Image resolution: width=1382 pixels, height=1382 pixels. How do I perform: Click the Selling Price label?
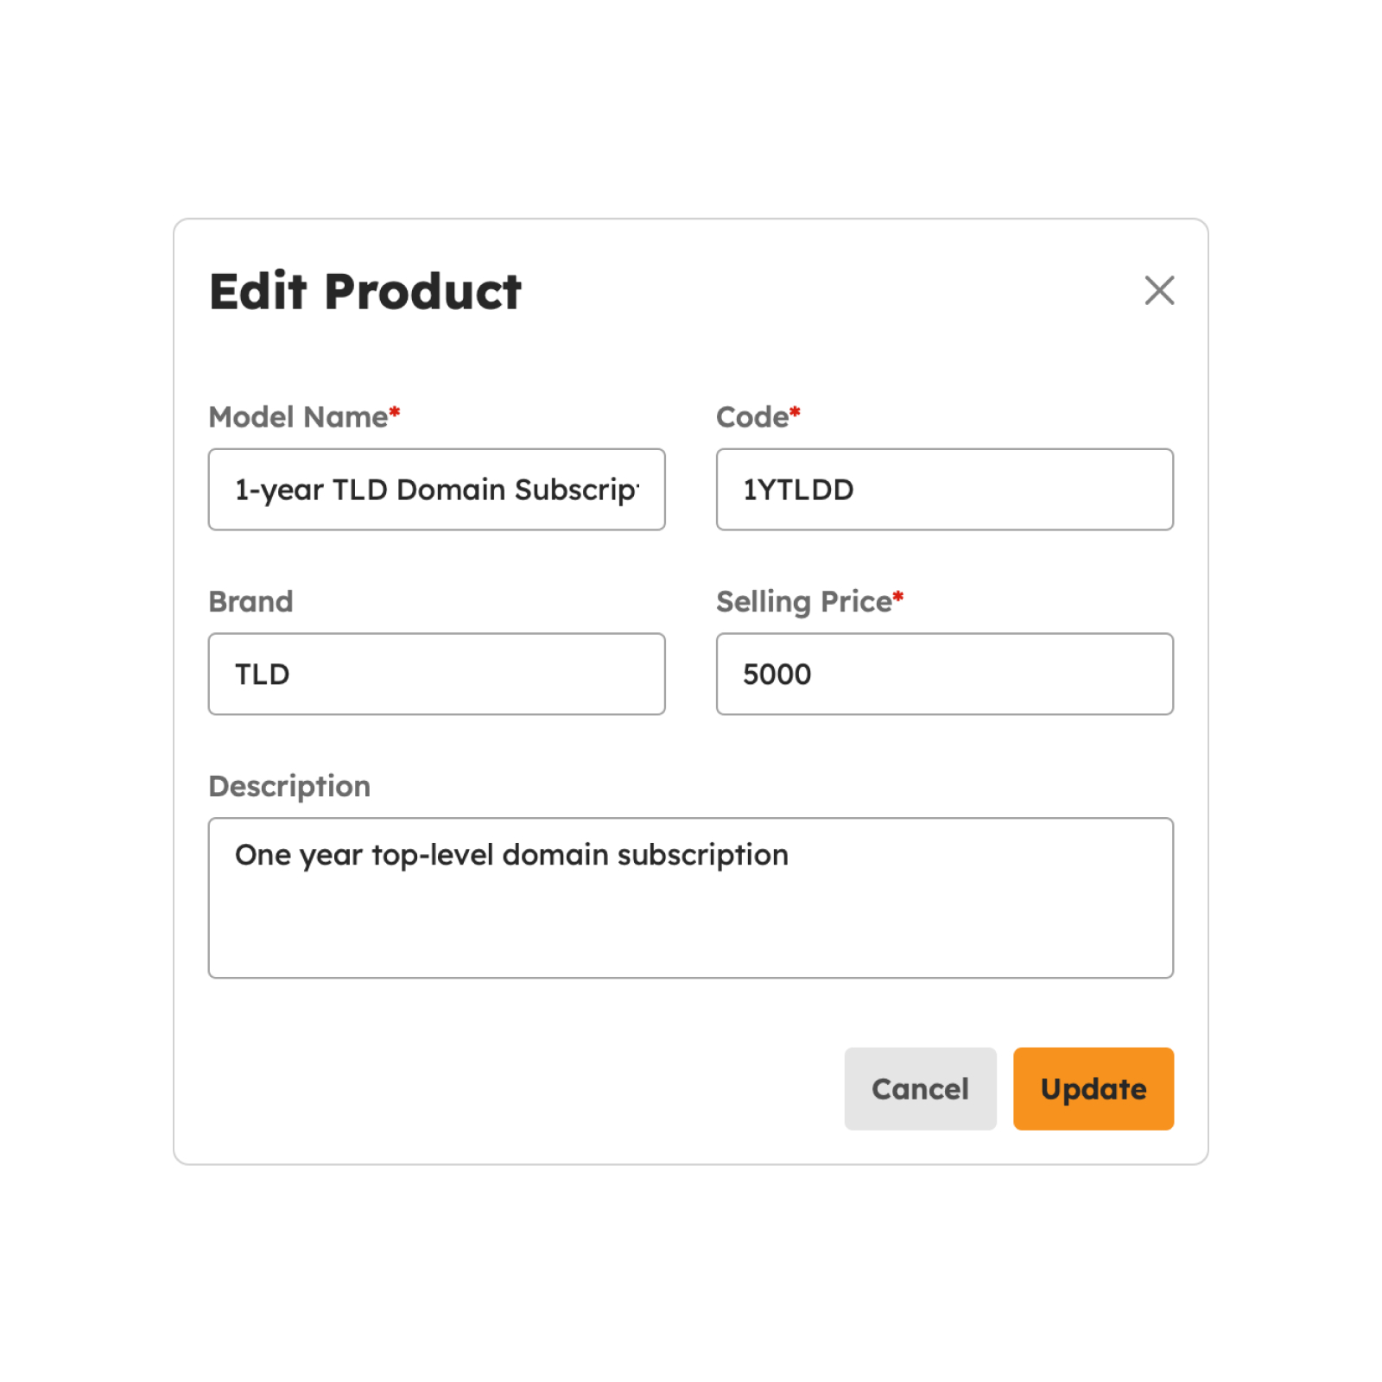click(x=803, y=601)
